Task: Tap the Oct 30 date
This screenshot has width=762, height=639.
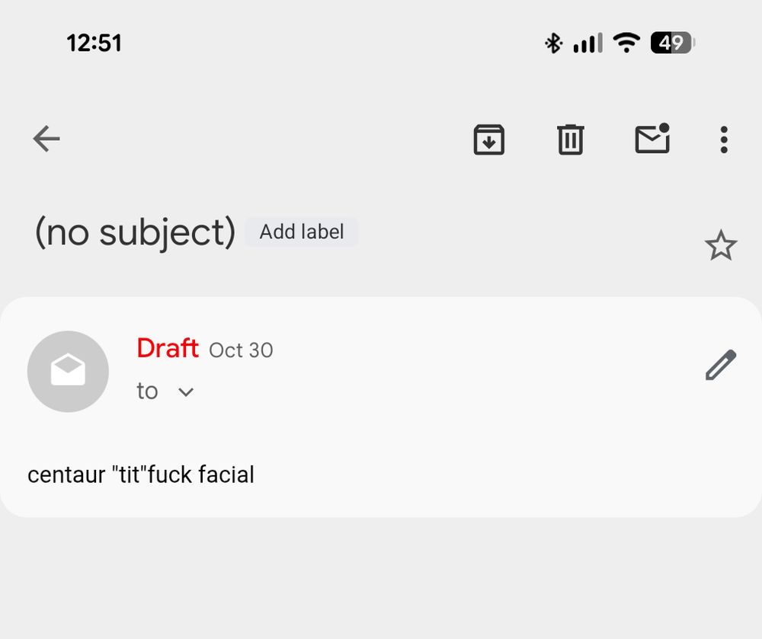Action: (241, 350)
